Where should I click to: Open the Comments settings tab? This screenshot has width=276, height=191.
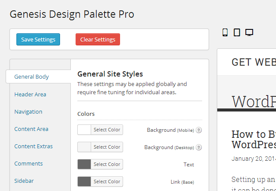coord(29,163)
